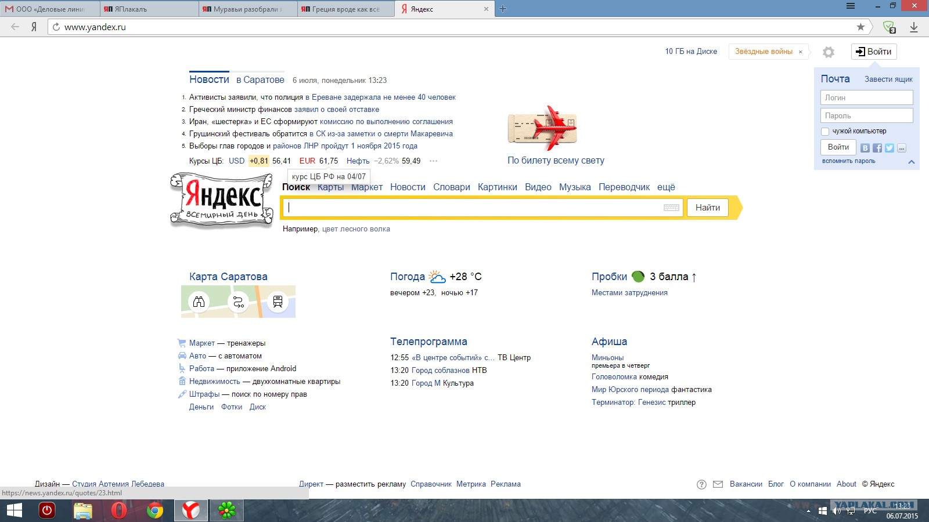Click the volume speaker tray icon

[837, 511]
